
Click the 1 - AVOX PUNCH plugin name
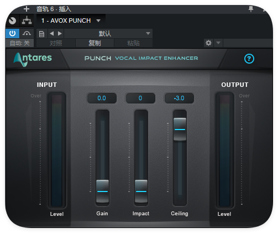click(66, 20)
